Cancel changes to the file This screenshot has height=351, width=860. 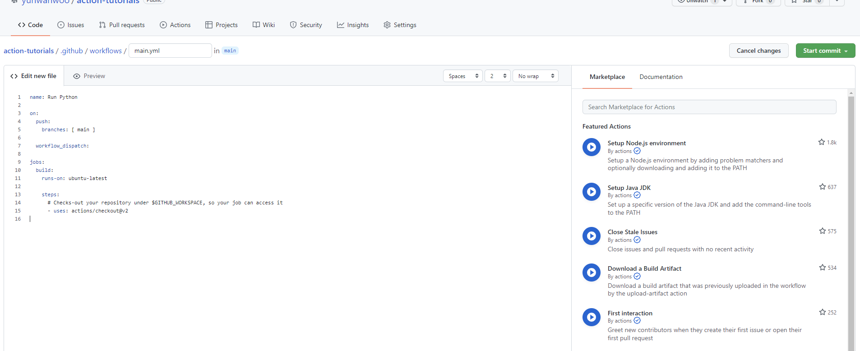[758, 51]
